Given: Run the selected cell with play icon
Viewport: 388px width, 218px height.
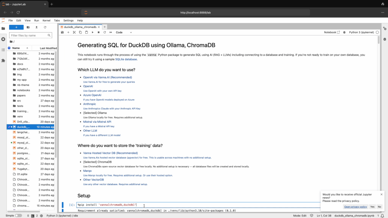Looking at the screenshot, I should pos(92,33).
